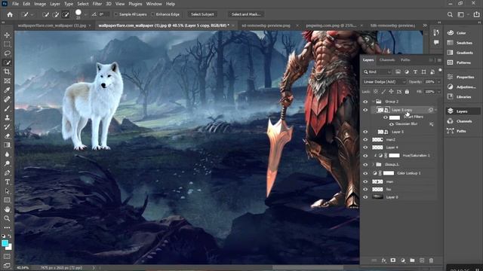Open the tool preset picker dropdown

pyautogui.click(x=32, y=14)
